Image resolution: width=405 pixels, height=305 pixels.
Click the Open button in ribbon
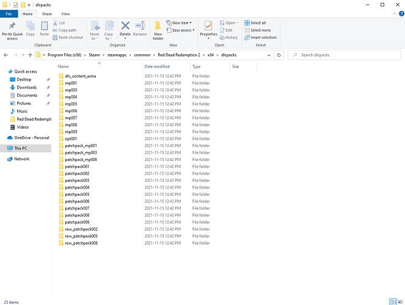point(229,23)
